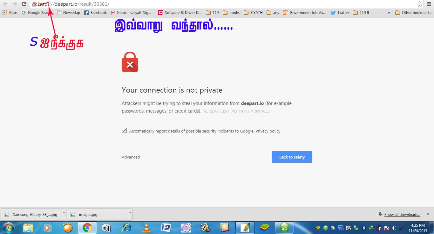Open the Chrome hamburger menu

pyautogui.click(x=429, y=4)
